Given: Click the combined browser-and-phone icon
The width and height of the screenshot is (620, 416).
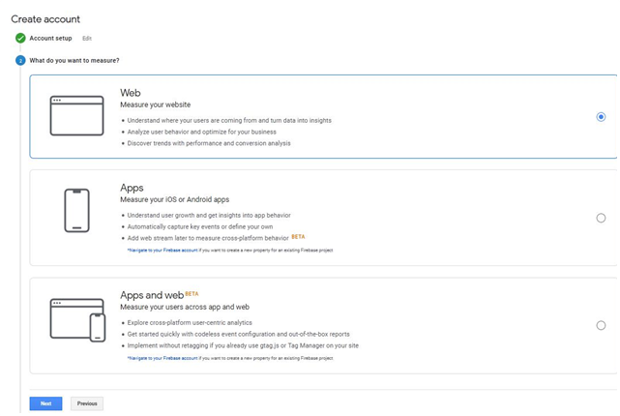Looking at the screenshot, I should pyautogui.click(x=76, y=320).
